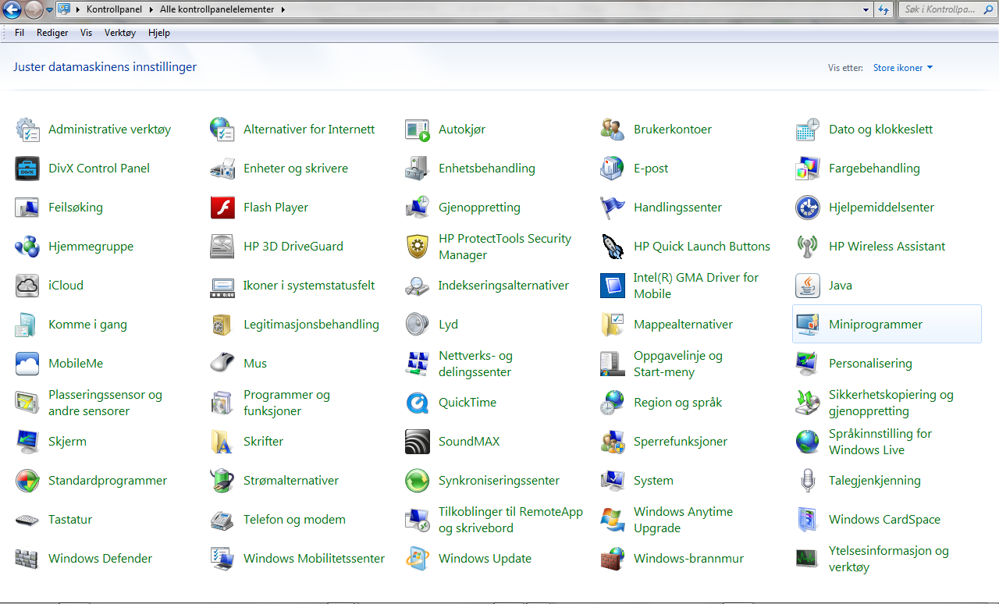Open the Skjerm display link
Image resolution: width=999 pixels, height=604 pixels.
67,442
